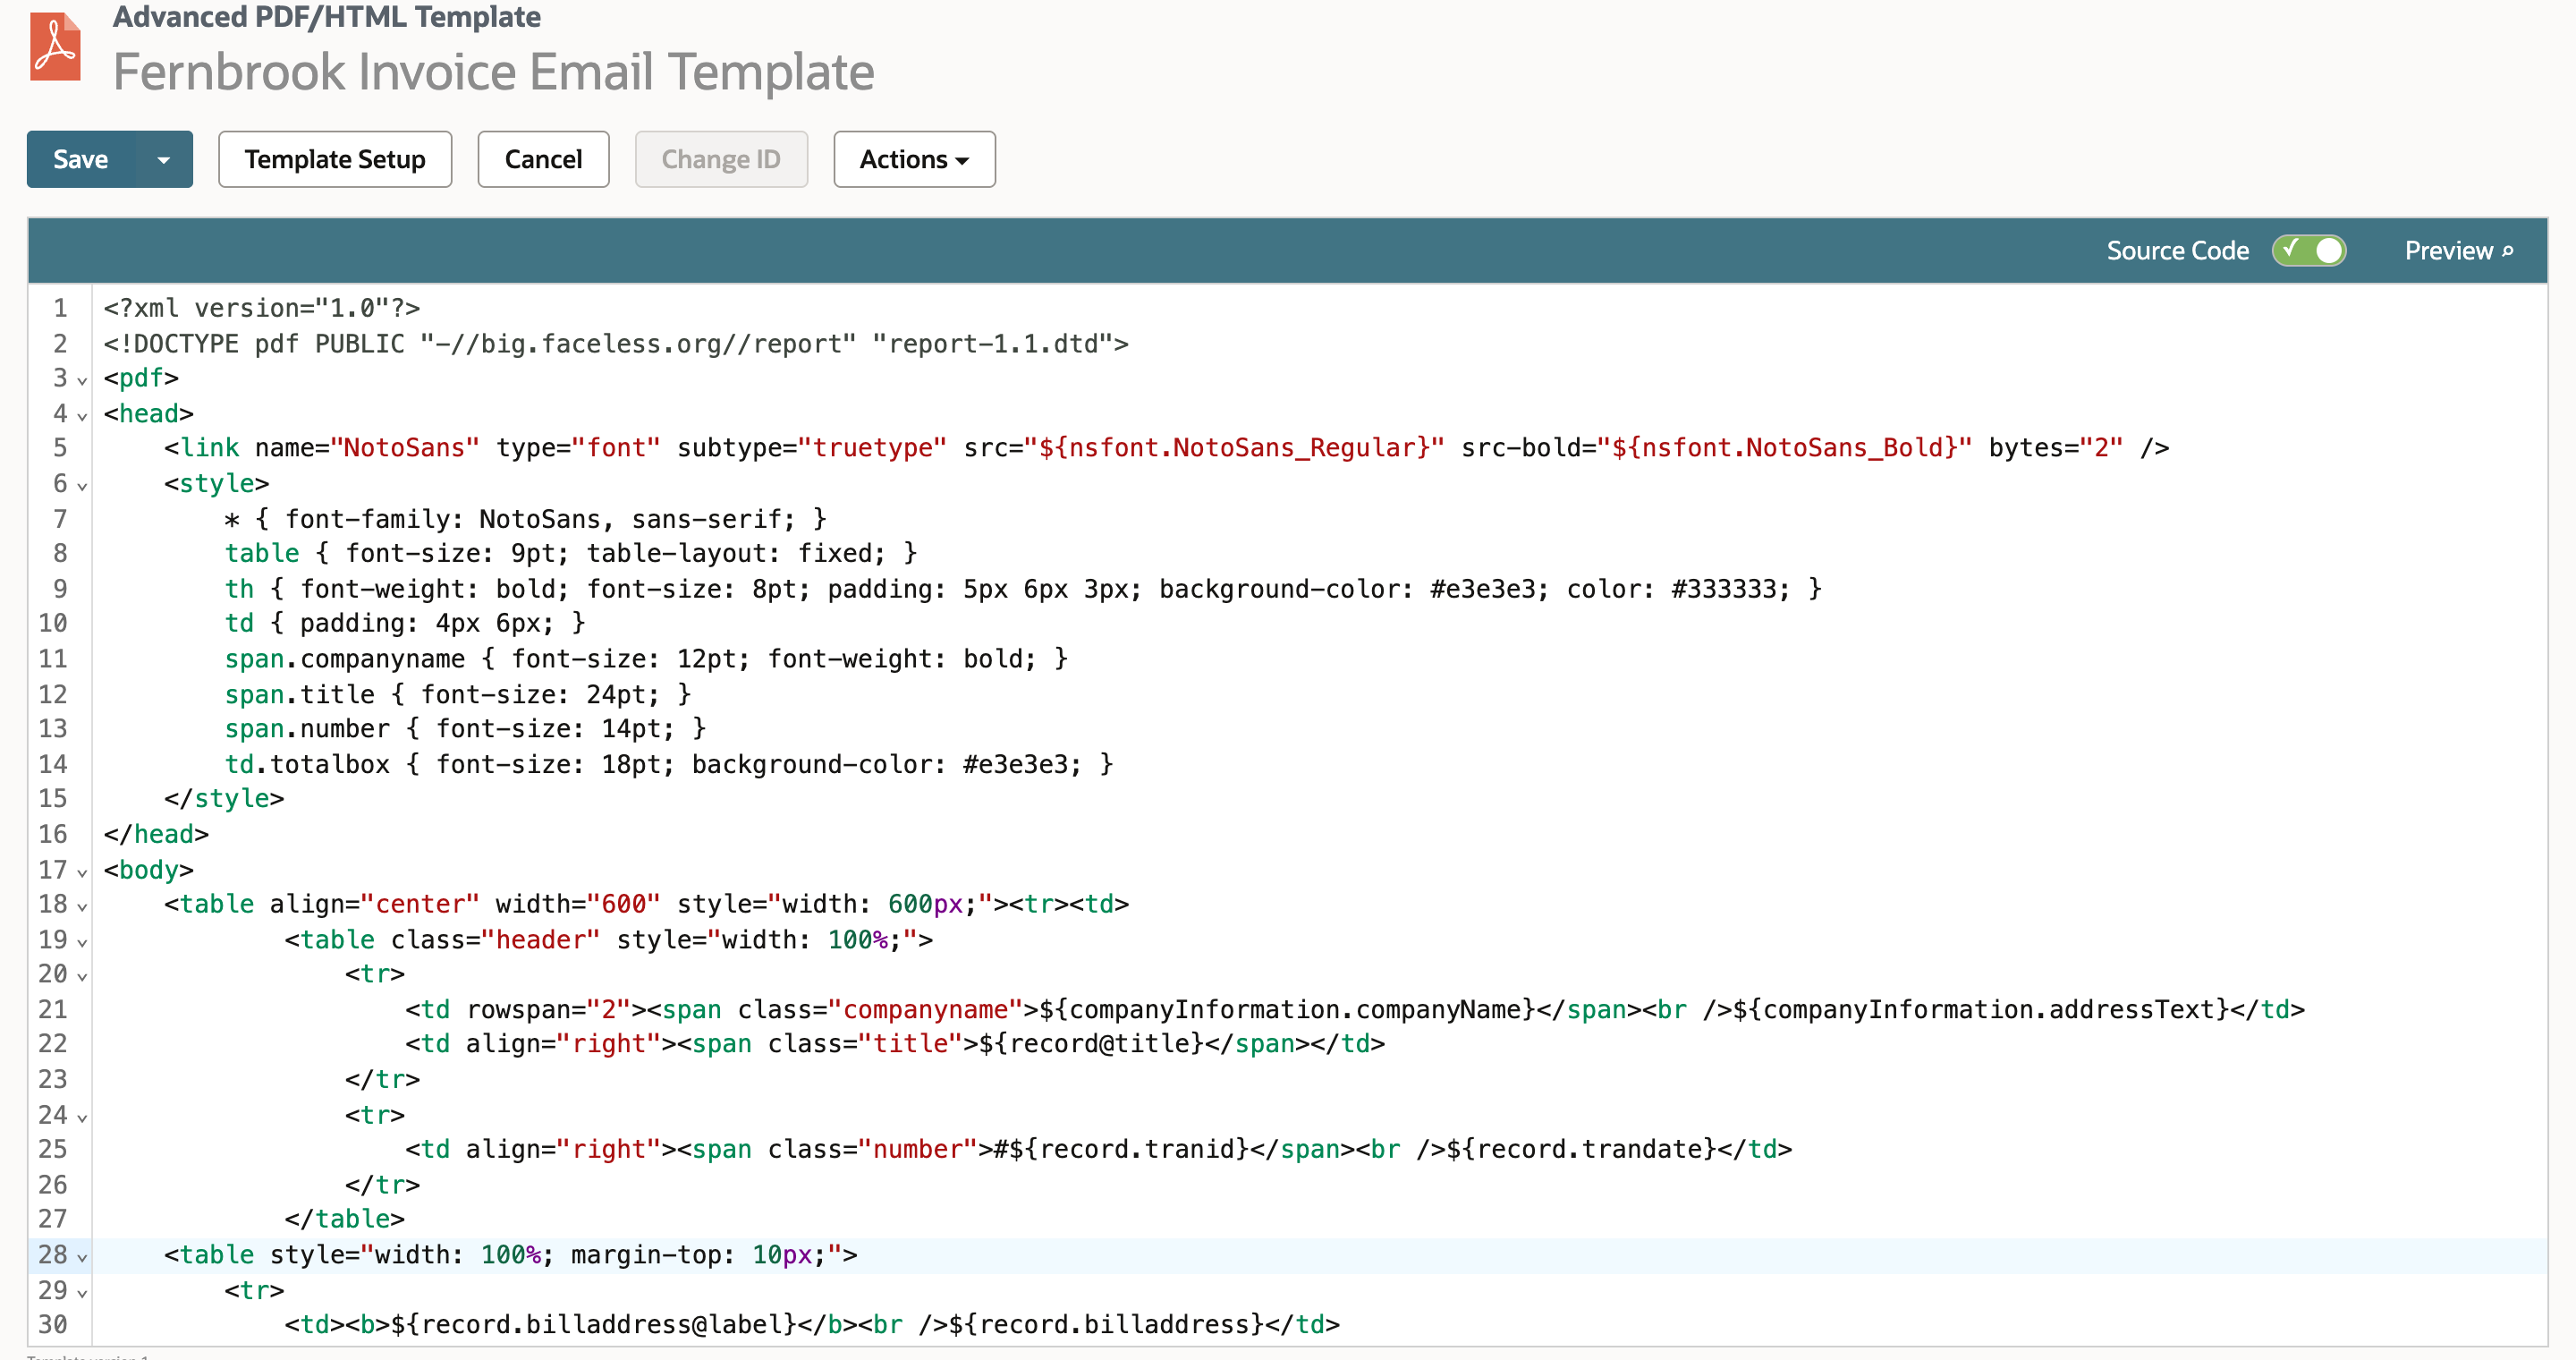Click the PDF template icon
The image size is (2576, 1360).
pyautogui.click(x=55, y=47)
